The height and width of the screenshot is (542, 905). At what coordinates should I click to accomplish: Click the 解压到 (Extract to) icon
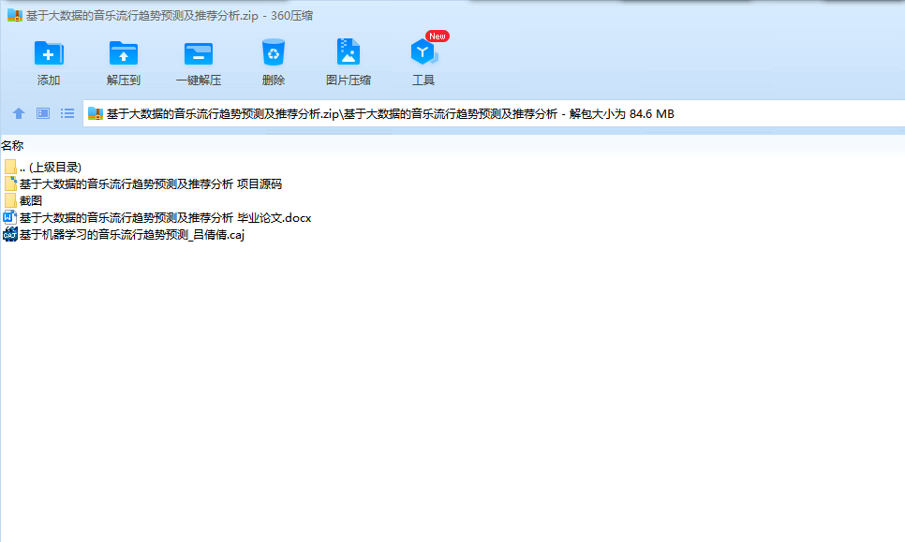point(124,53)
